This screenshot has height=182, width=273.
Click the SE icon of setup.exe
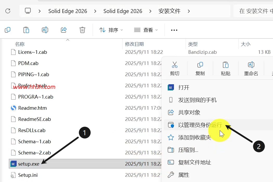(x=14, y=164)
